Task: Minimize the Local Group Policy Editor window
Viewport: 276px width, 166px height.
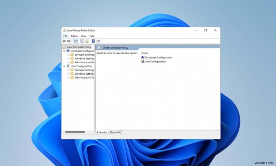Action: pos(196,30)
